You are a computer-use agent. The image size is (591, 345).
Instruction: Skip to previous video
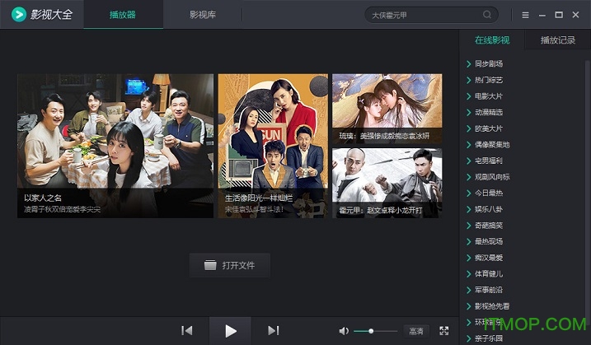(x=187, y=330)
